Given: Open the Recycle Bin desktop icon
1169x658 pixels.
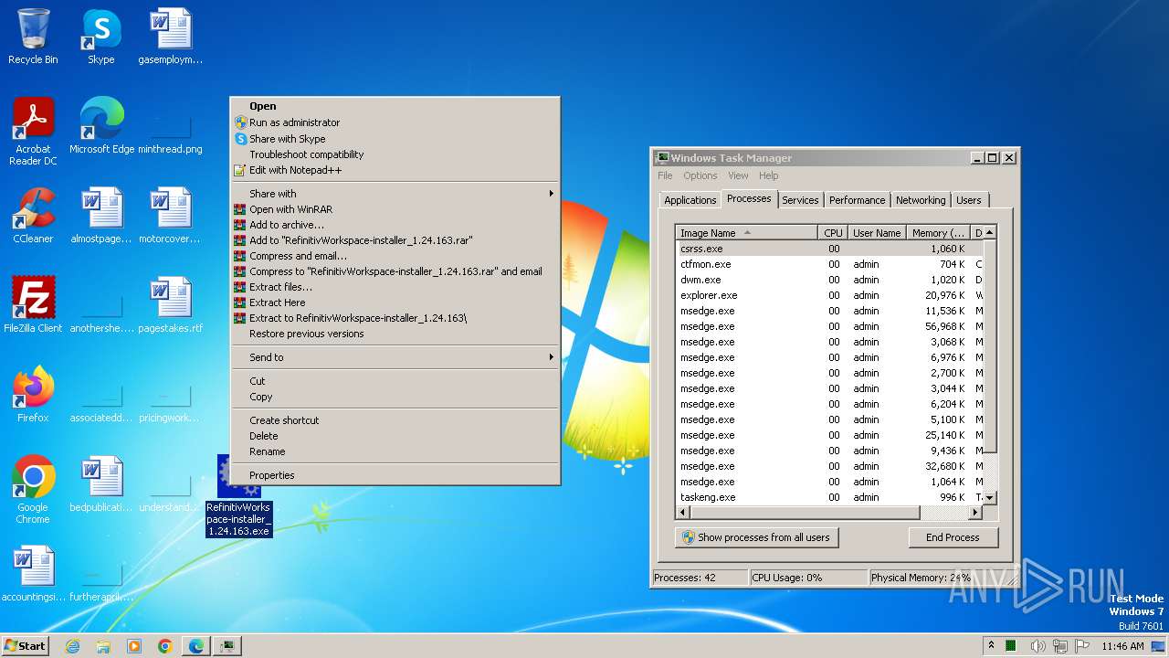Looking at the screenshot, I should [33, 37].
